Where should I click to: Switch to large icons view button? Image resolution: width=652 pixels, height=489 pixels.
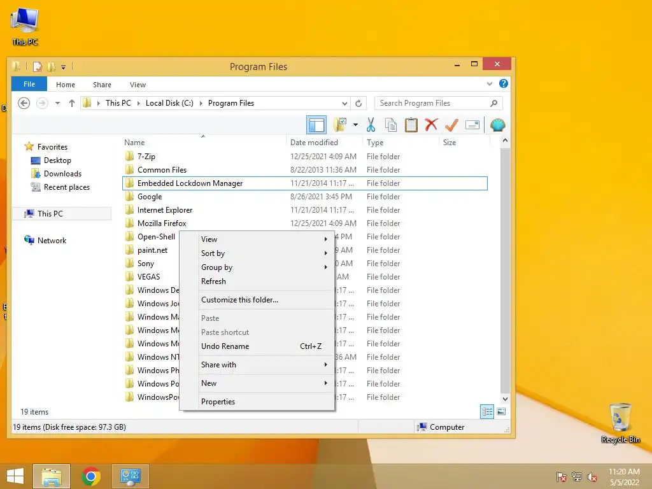click(501, 412)
